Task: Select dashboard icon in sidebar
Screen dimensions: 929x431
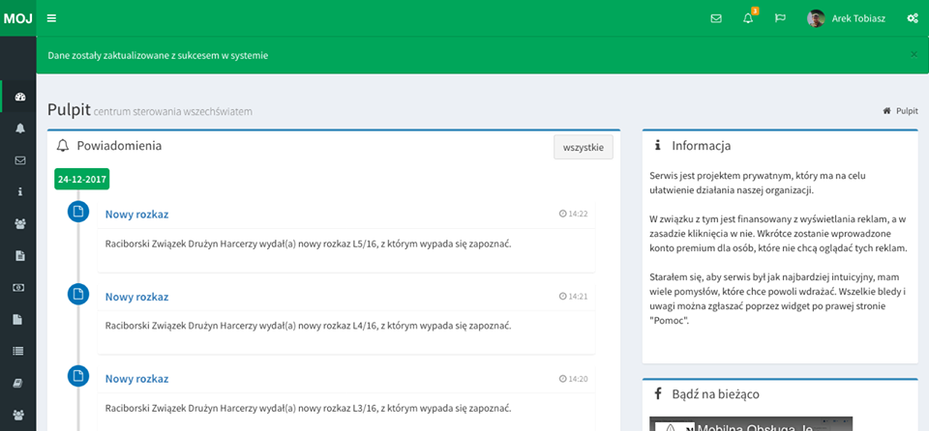Action: [19, 97]
